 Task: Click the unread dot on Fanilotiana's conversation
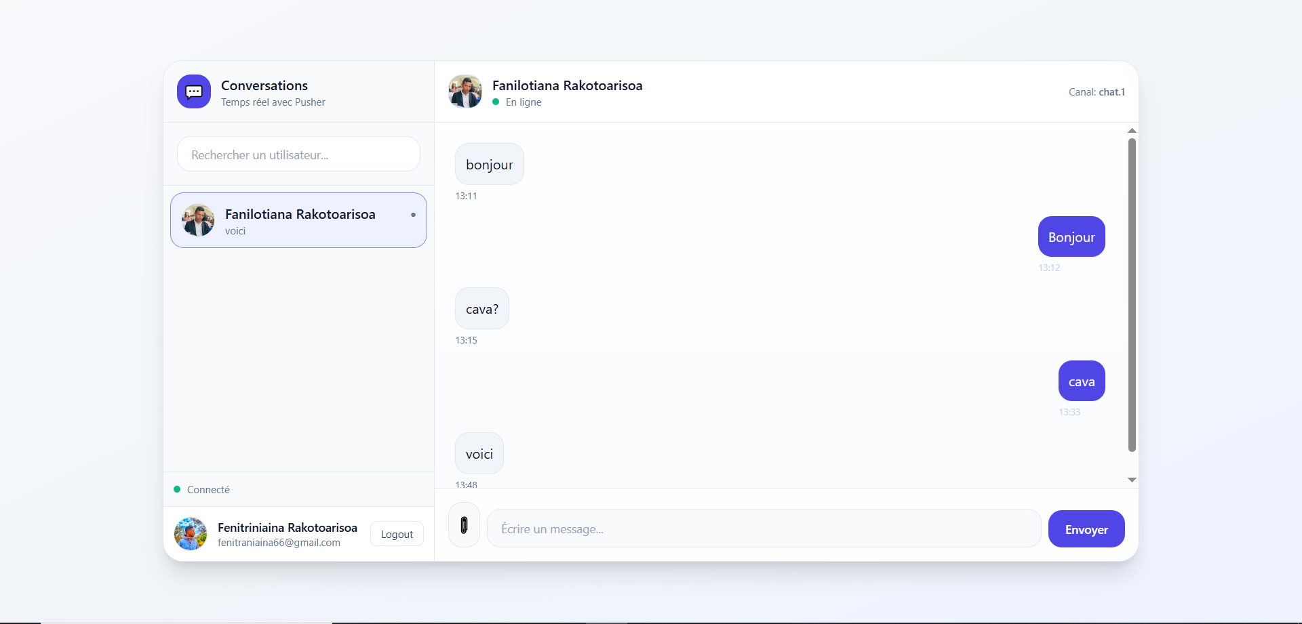413,215
